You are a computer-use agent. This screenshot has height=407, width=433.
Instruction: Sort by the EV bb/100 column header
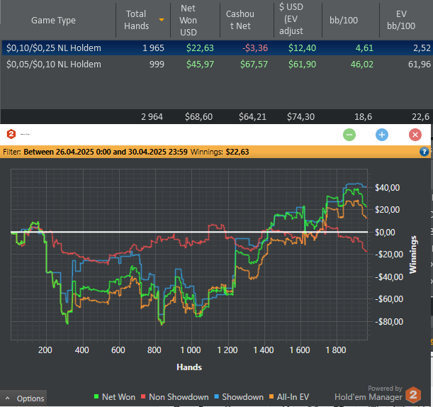[401, 20]
